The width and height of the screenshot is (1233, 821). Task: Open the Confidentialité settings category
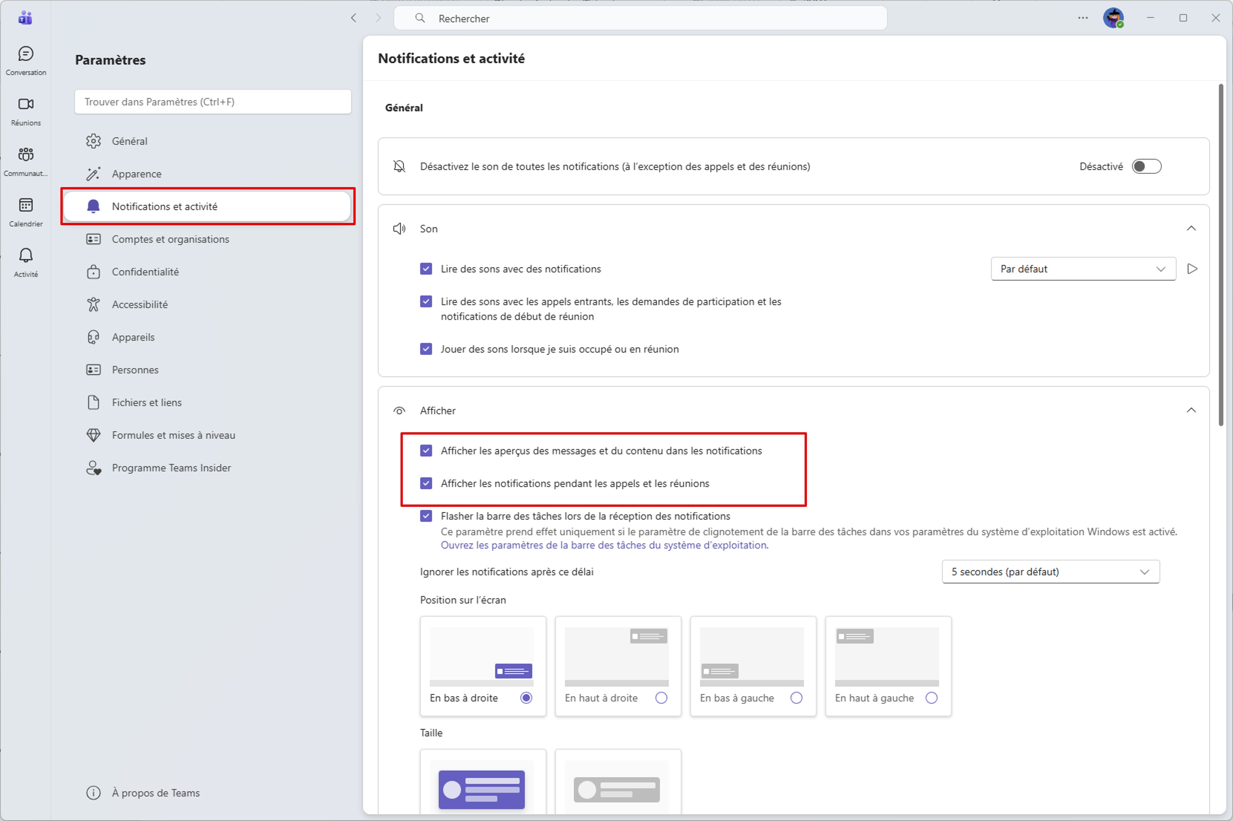point(145,272)
